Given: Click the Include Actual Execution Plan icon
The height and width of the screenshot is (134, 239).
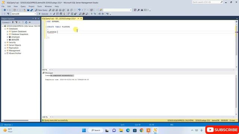Looking at the screenshot, I should 69,14.
